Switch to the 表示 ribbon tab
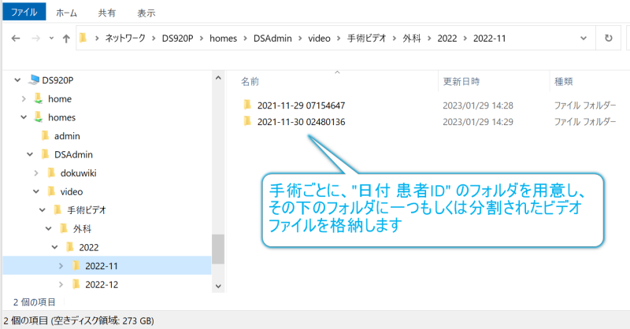 (146, 13)
